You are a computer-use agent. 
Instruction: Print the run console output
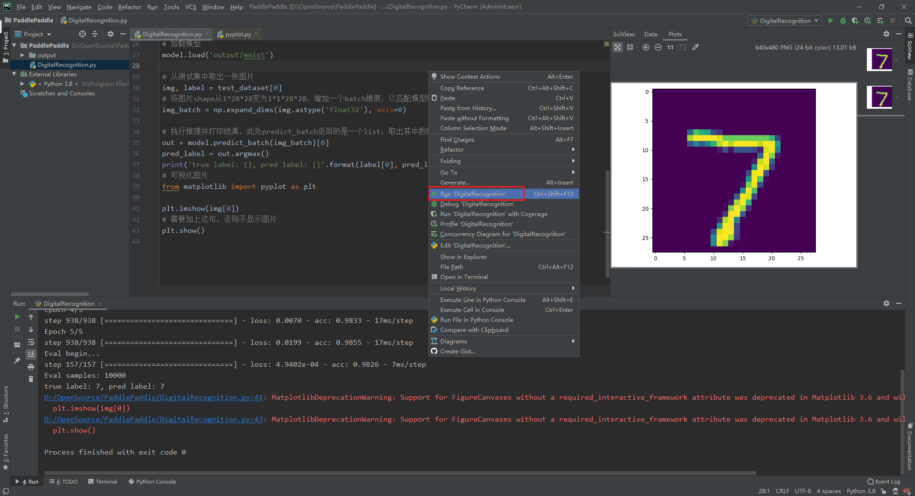click(x=31, y=367)
